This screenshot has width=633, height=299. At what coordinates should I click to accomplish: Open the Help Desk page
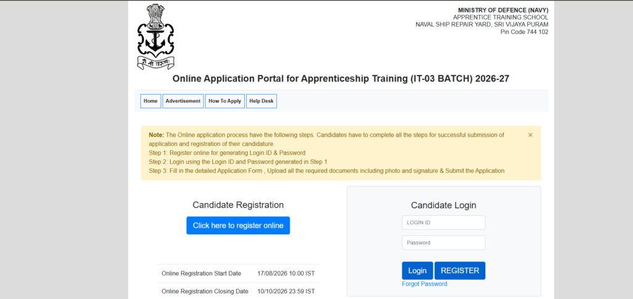[x=261, y=101]
